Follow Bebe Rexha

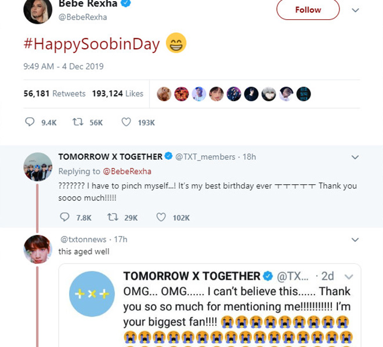tap(308, 10)
